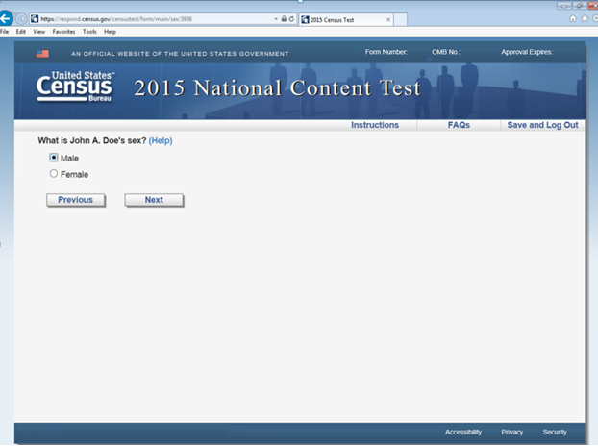Screen dimensions: 598x446
Task: Click the 'OMB No.:' label
Action: tap(446, 52)
